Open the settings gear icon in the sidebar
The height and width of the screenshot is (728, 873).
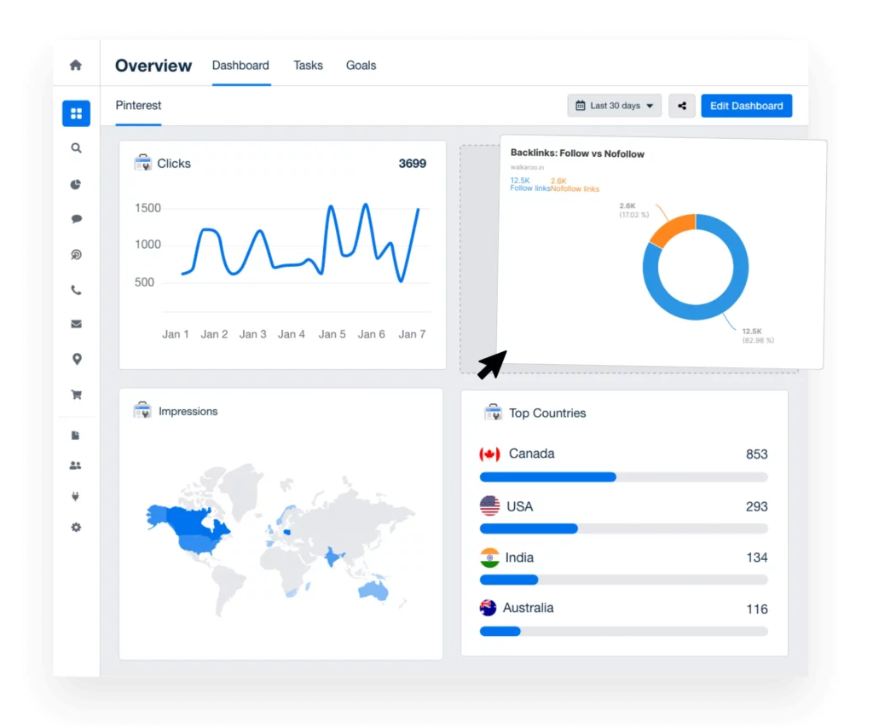76,528
